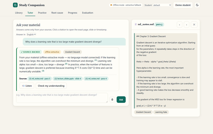Viewport: 213px width, 134px height.
Task: Go to the Root cause tab
Action: point(57,13)
